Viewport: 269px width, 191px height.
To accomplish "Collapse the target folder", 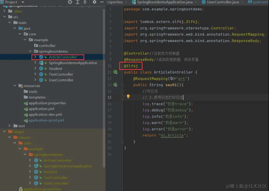I will coord(4,132).
